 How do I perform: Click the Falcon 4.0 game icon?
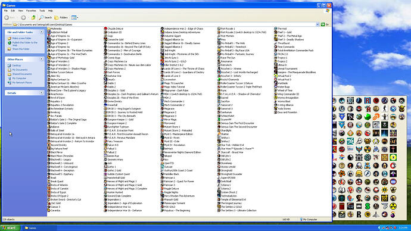pos(105,145)
